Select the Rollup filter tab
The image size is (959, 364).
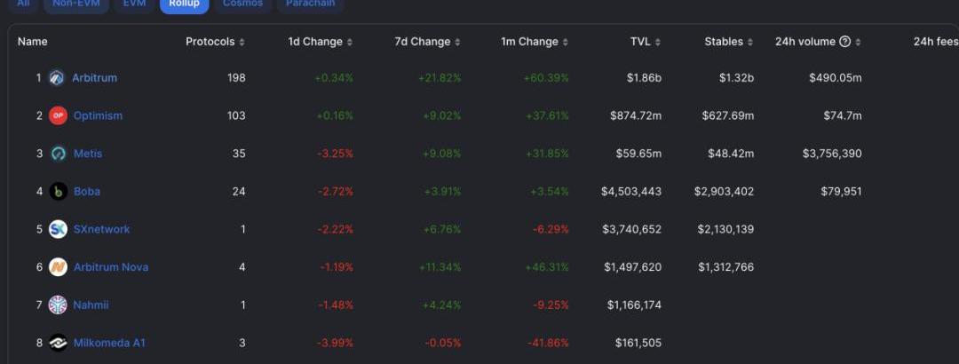point(185,4)
